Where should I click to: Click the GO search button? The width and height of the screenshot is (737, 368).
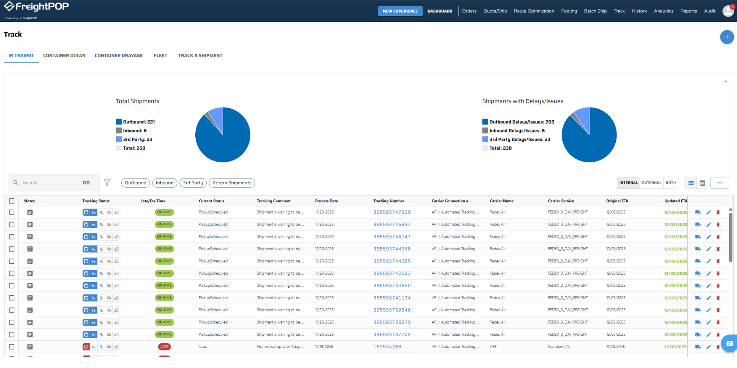coord(86,183)
